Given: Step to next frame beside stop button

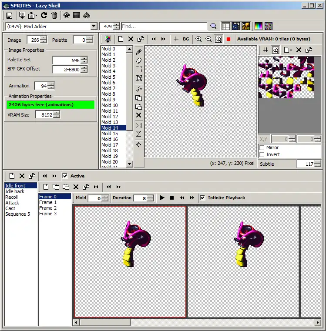Looking at the screenshot, I should pos(192,198).
